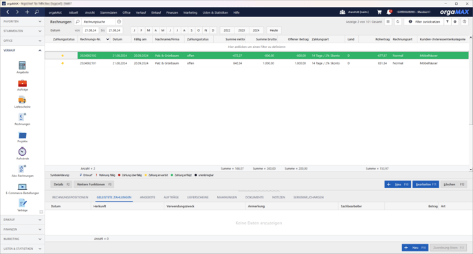
Task: Switch to Mahnungen tab
Action: 227,197
